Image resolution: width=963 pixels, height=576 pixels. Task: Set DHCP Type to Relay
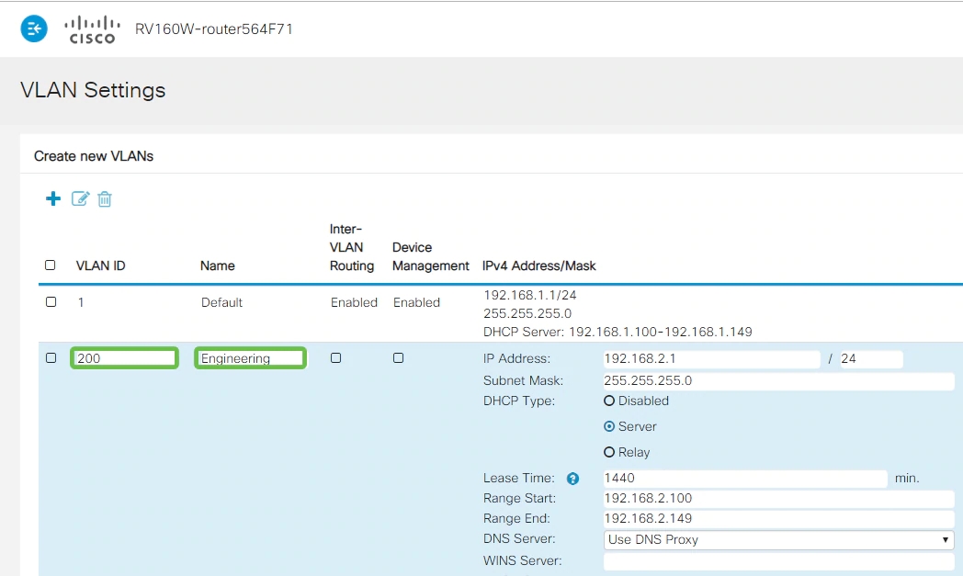coord(609,453)
